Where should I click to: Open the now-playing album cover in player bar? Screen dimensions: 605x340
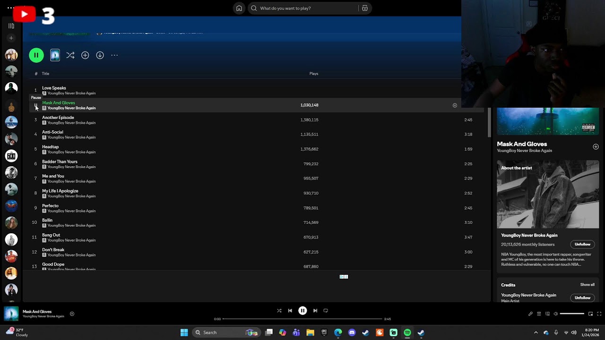11,314
